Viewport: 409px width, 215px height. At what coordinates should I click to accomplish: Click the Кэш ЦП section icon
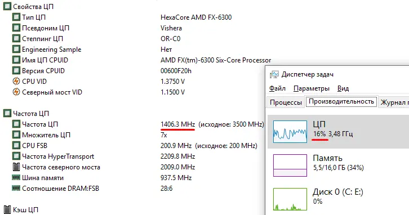(x=7, y=209)
